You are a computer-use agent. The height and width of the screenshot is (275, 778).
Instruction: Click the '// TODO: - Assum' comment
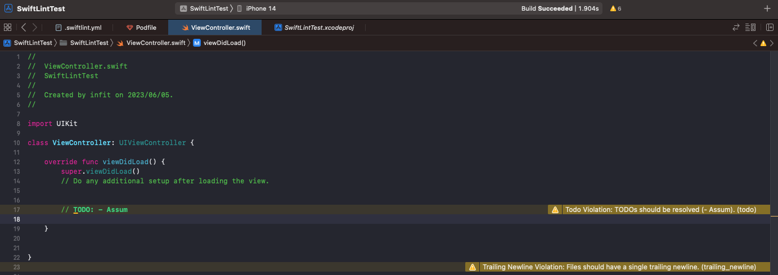(95, 210)
